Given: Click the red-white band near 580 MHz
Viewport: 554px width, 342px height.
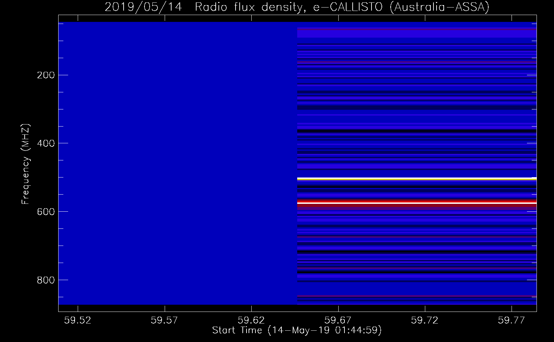Looking at the screenshot, I should point(417,202).
